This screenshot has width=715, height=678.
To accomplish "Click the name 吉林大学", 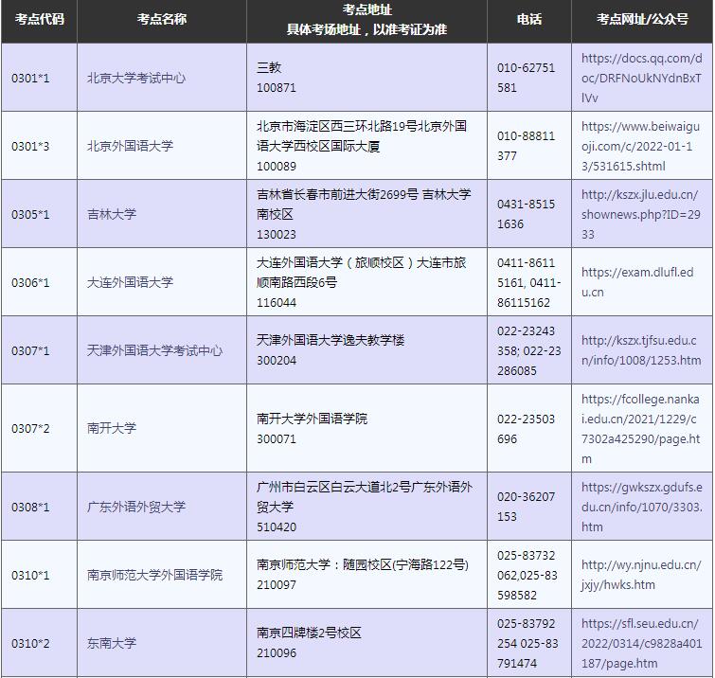I will coord(112,214).
